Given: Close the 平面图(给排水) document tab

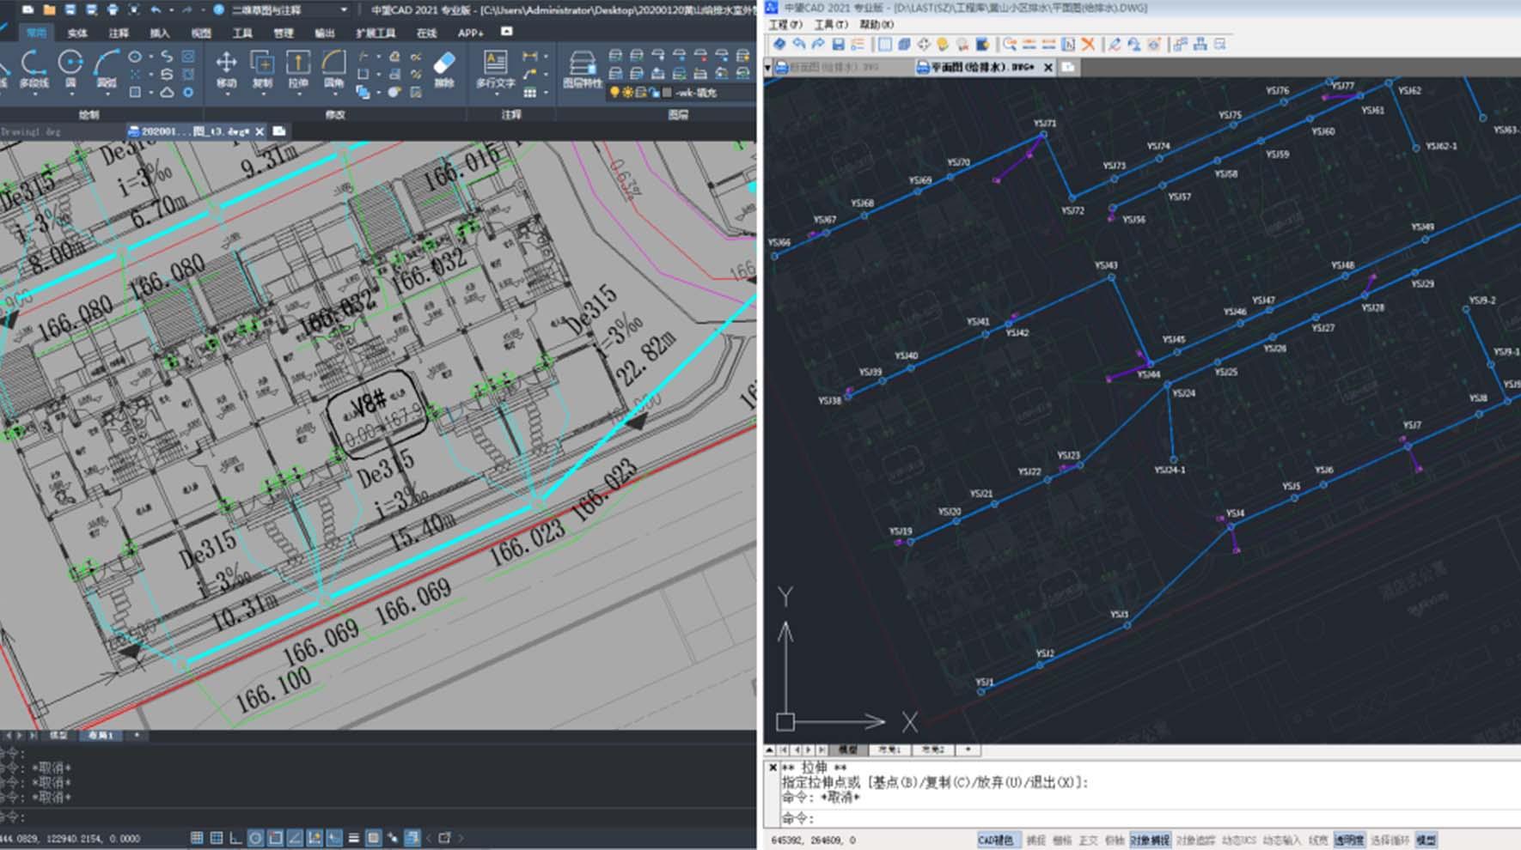Looking at the screenshot, I should tap(1048, 67).
